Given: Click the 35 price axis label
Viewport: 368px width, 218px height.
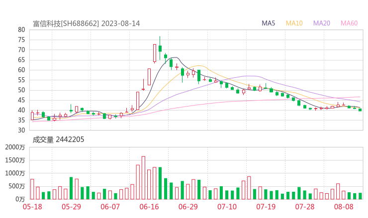Looking at the screenshot, I should [21, 120].
